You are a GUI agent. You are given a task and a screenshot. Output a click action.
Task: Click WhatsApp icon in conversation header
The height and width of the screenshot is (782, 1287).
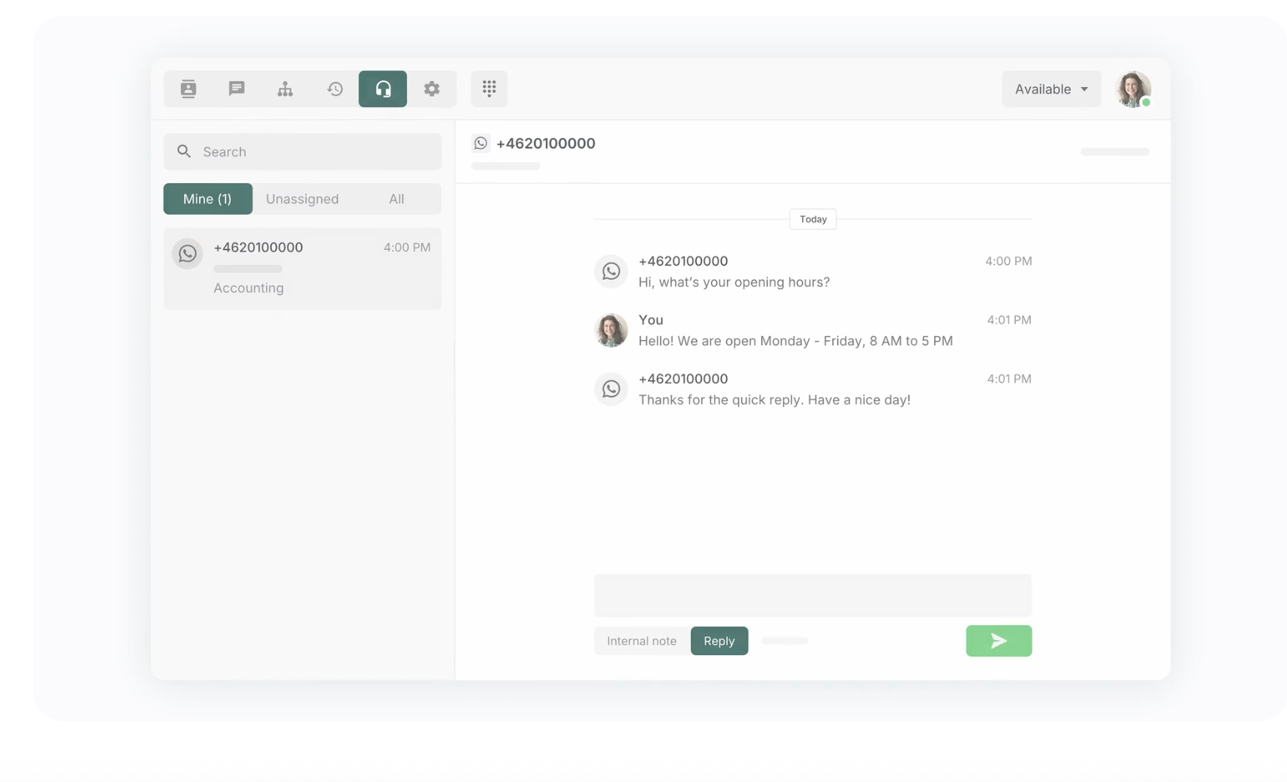pos(481,143)
